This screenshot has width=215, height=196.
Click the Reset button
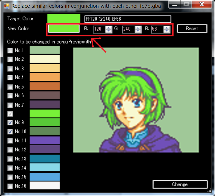coord(192,29)
